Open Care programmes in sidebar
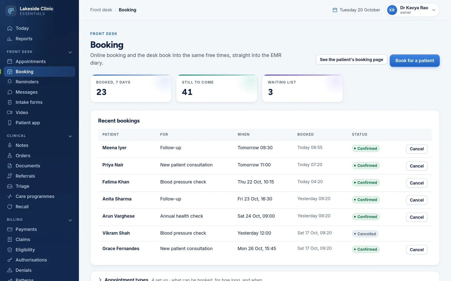The image size is (451, 281). click(x=39, y=196)
